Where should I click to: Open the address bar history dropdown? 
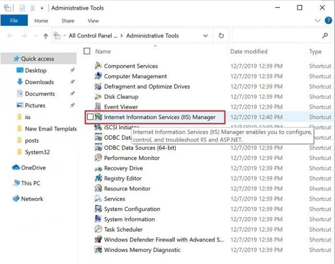pyautogui.click(x=205, y=36)
